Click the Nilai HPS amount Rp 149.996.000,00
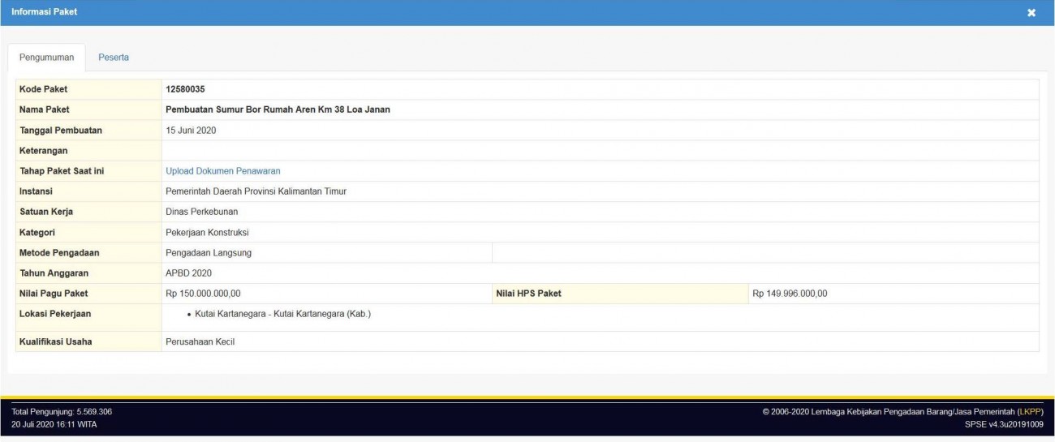The height and width of the screenshot is (442, 1055). pyautogui.click(x=790, y=294)
